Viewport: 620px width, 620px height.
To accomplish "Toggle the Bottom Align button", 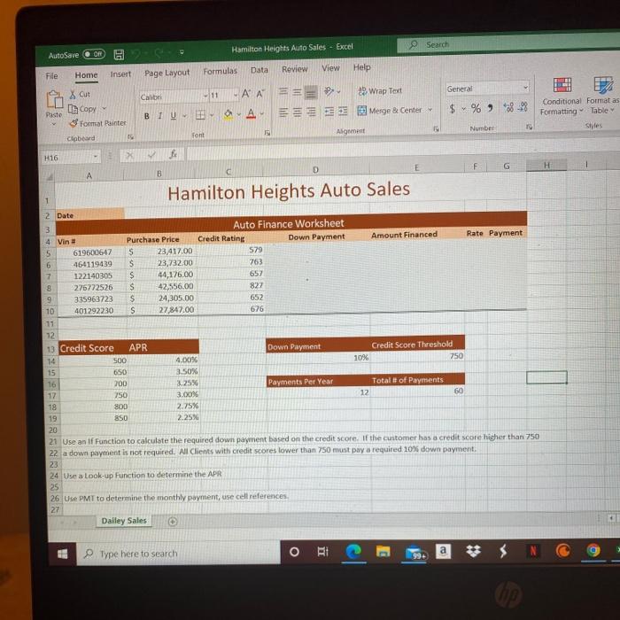I will 311,92.
